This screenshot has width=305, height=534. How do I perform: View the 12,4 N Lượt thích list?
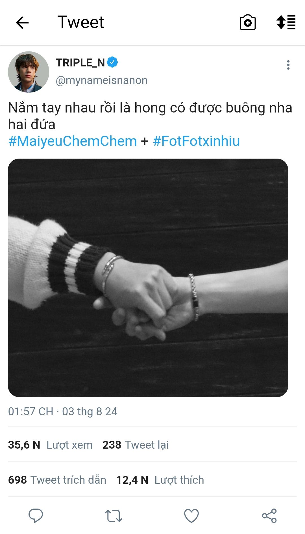(x=160, y=480)
